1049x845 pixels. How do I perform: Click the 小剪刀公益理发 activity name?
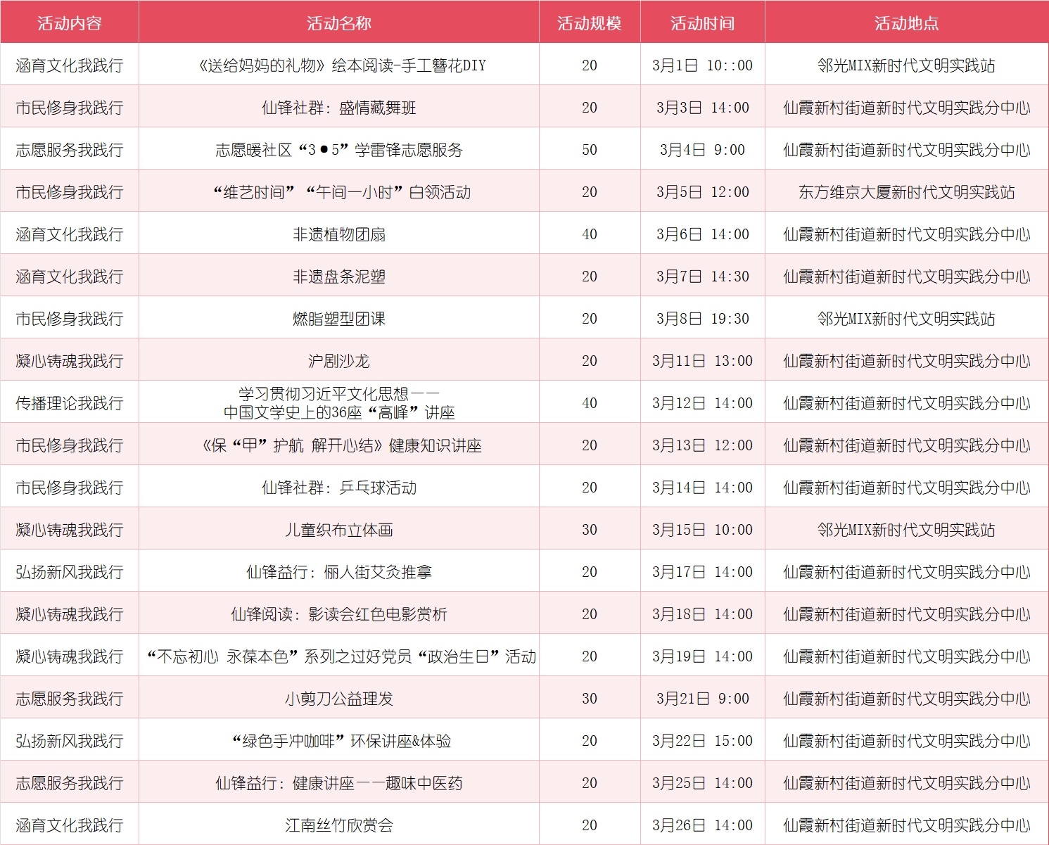pos(340,697)
